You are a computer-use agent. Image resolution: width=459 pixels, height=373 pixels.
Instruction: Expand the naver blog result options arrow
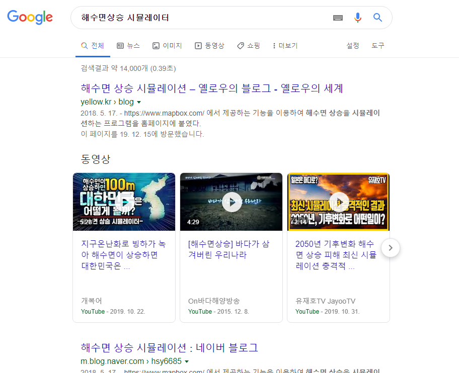(x=187, y=361)
